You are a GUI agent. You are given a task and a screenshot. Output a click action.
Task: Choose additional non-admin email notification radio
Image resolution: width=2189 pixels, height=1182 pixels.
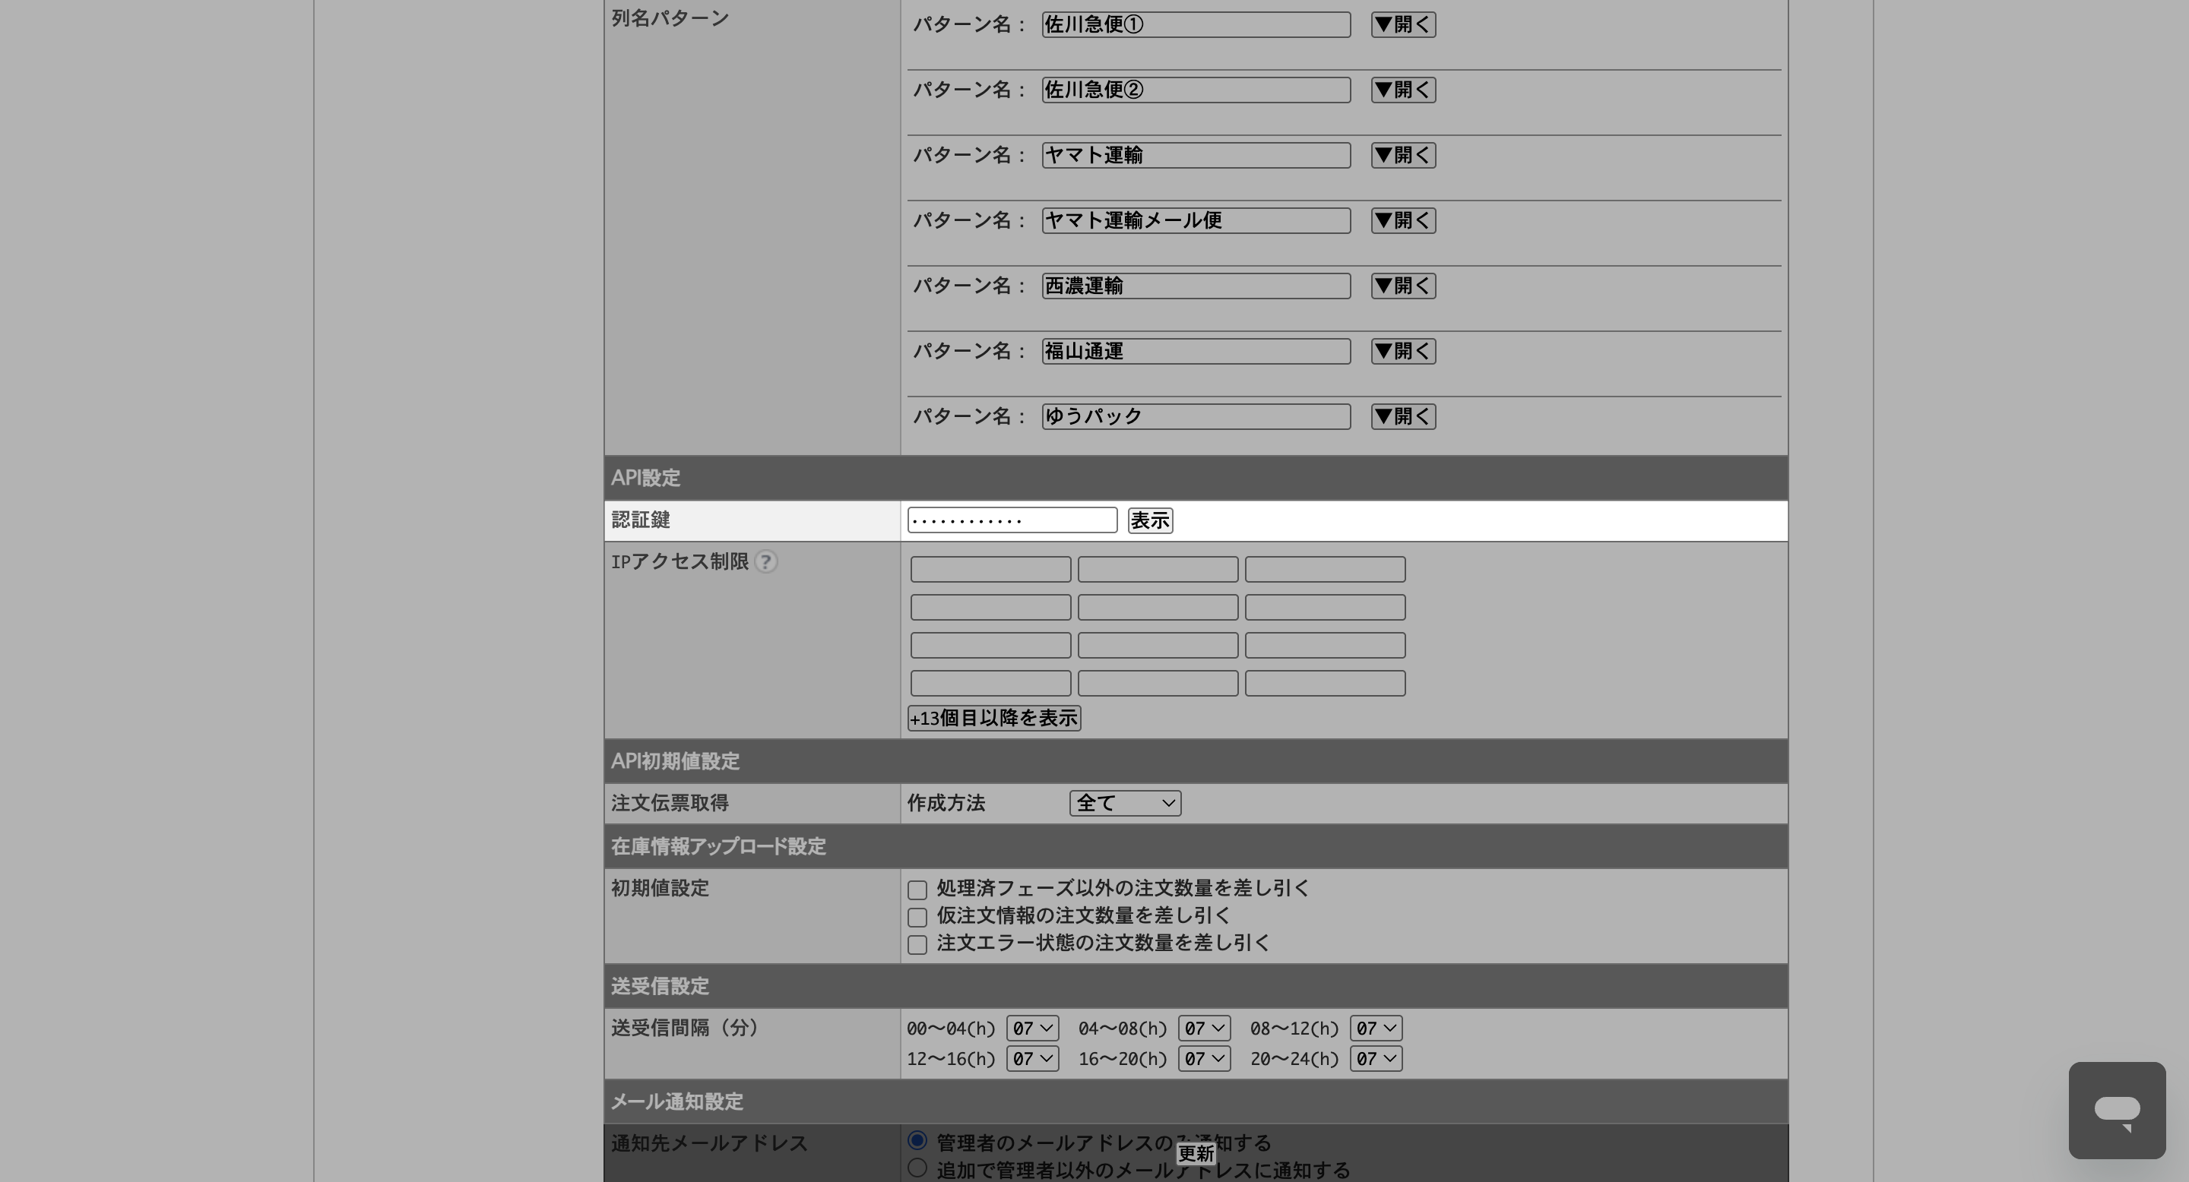pos(917,1168)
